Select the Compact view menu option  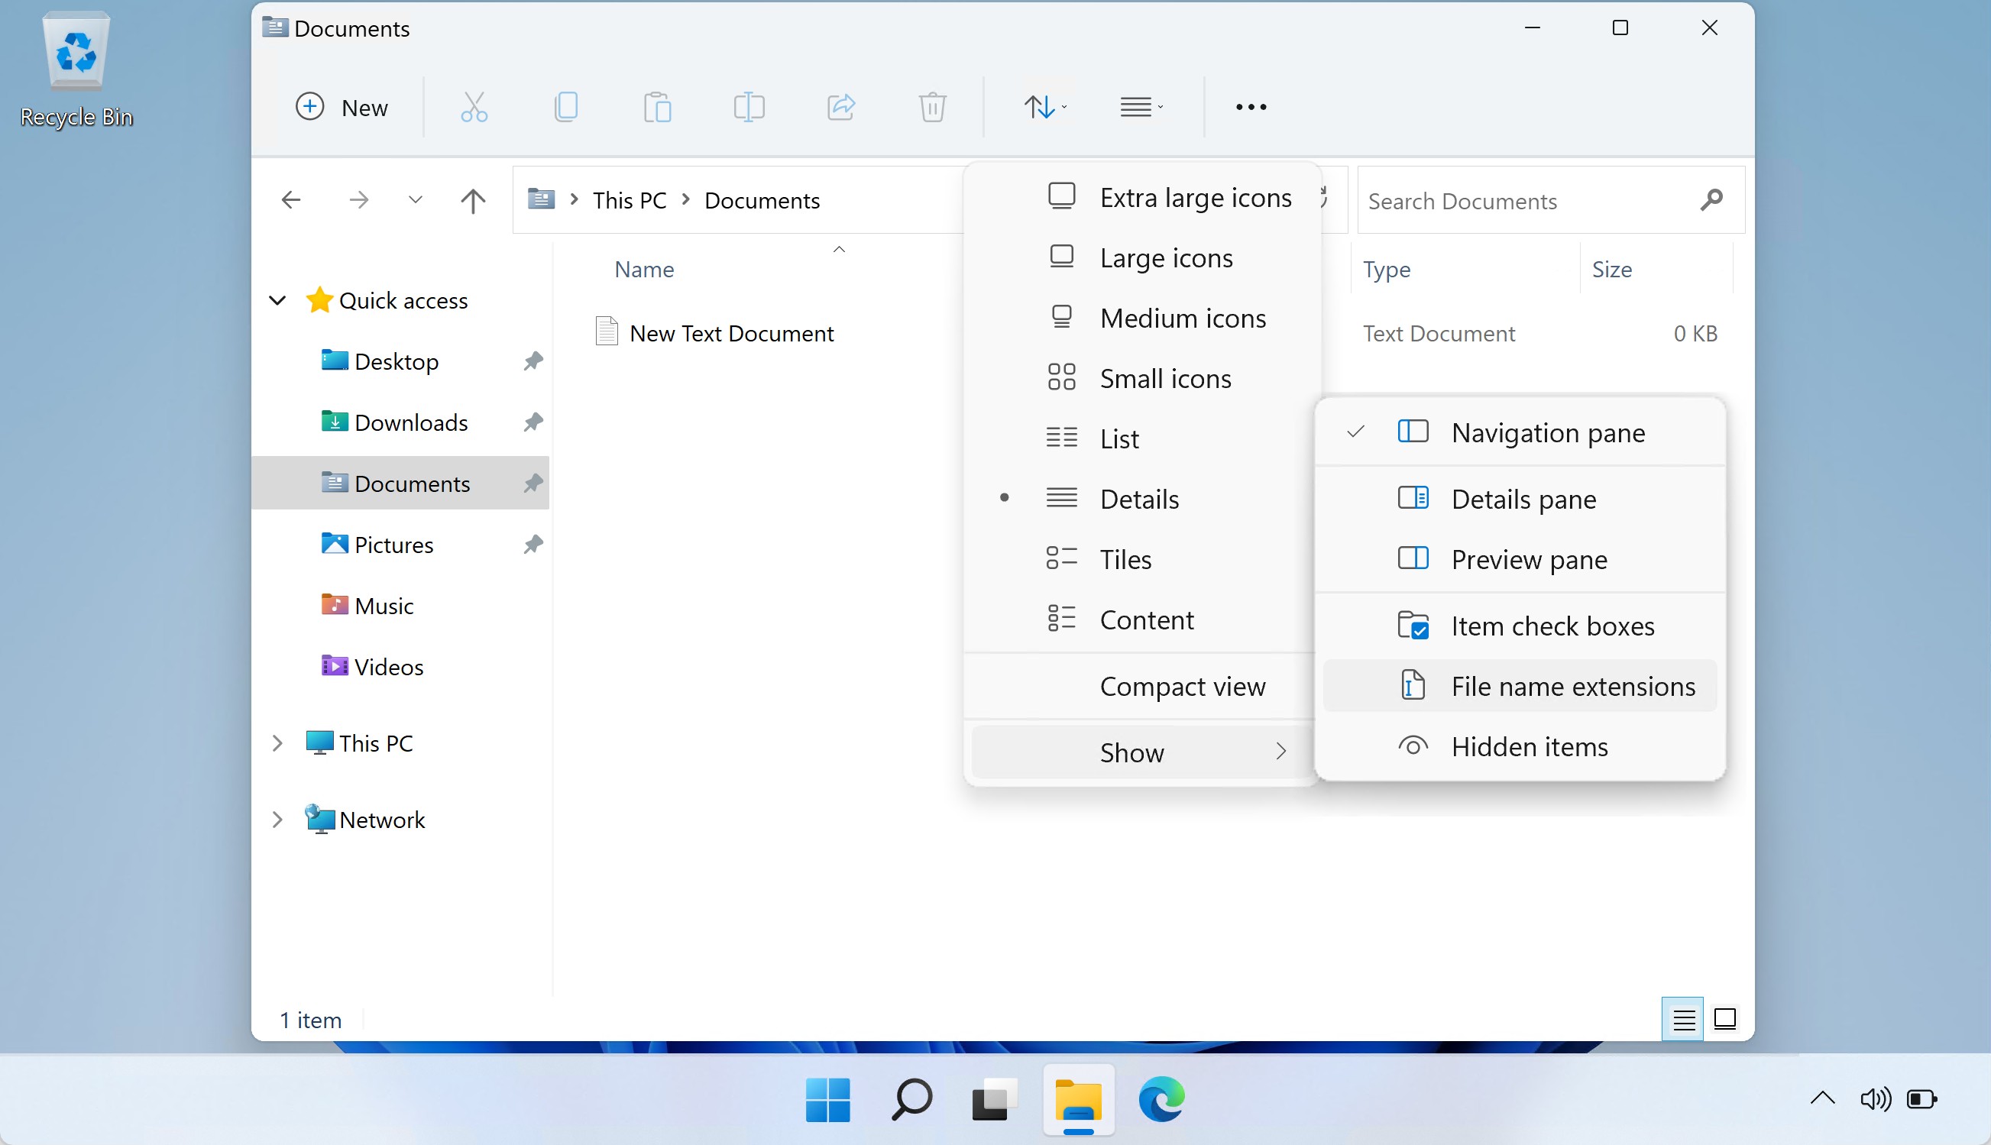tap(1183, 686)
